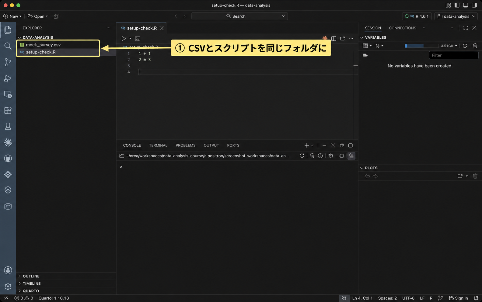This screenshot has height=302, width=482.
Task: Refresh the Variables pane
Action: tap(465, 46)
